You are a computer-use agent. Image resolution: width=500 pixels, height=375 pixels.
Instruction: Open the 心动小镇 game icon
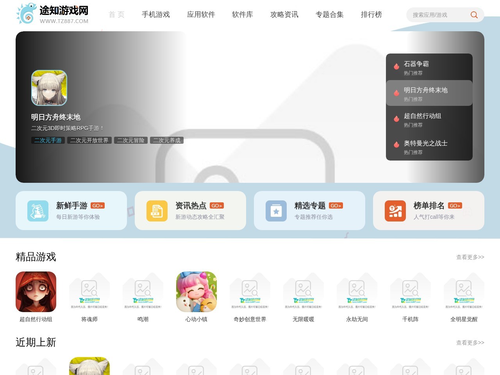pyautogui.click(x=196, y=292)
